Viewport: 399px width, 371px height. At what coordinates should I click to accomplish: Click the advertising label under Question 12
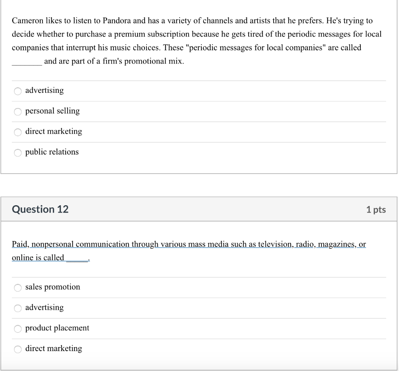coord(44,307)
